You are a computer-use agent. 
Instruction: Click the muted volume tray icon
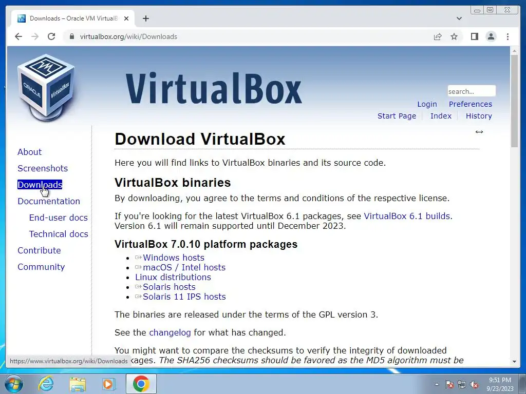474,384
